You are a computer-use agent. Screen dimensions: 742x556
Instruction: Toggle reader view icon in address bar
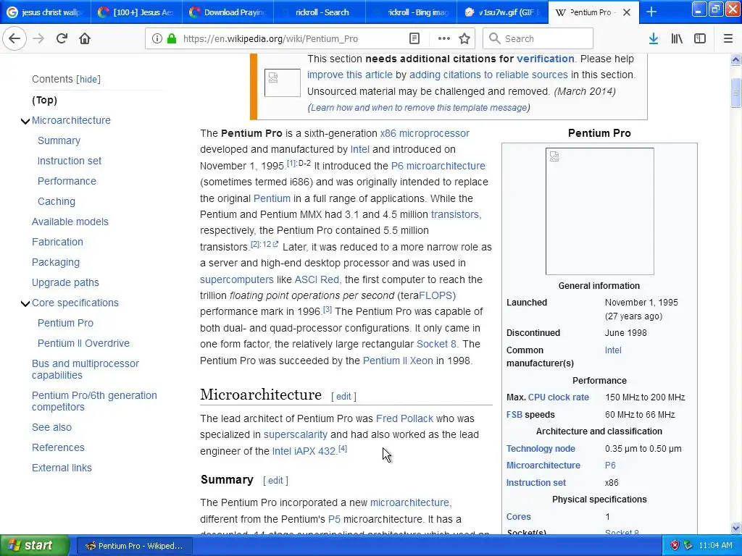click(414, 38)
